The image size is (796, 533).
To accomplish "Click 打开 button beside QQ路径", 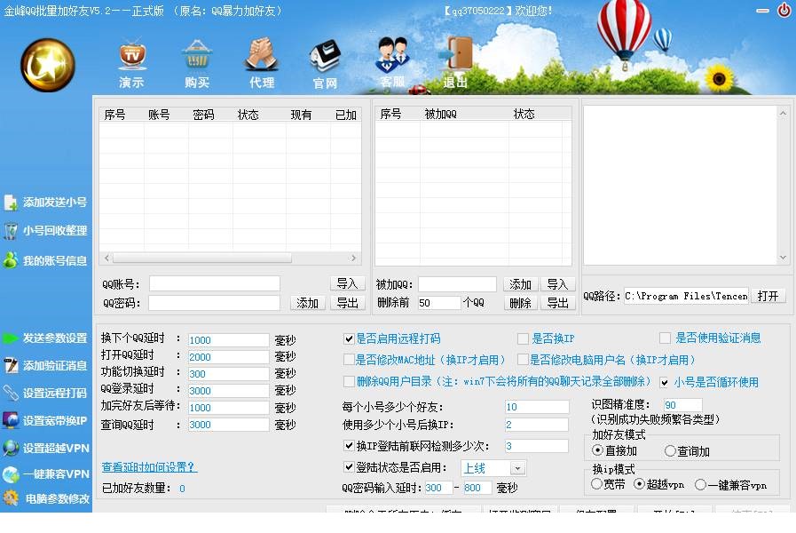I will 768,296.
